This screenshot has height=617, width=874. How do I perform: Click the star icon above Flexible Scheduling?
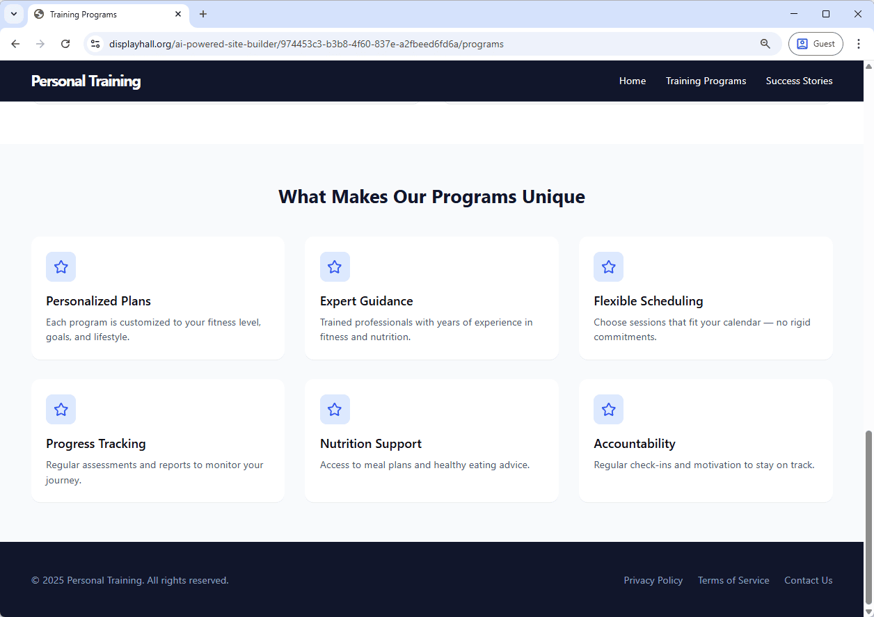(608, 266)
